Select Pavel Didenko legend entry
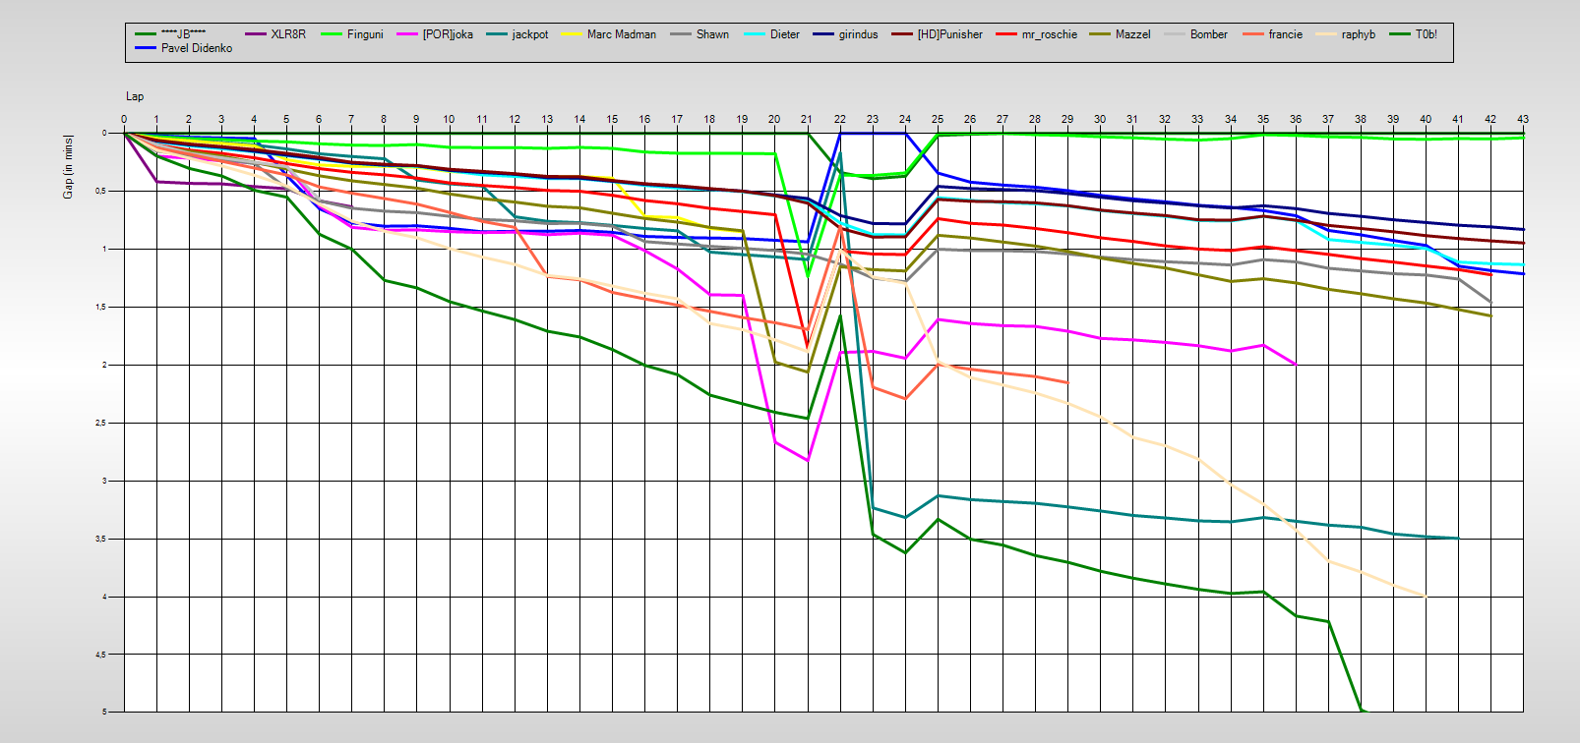This screenshot has width=1580, height=743. pyautogui.click(x=197, y=48)
